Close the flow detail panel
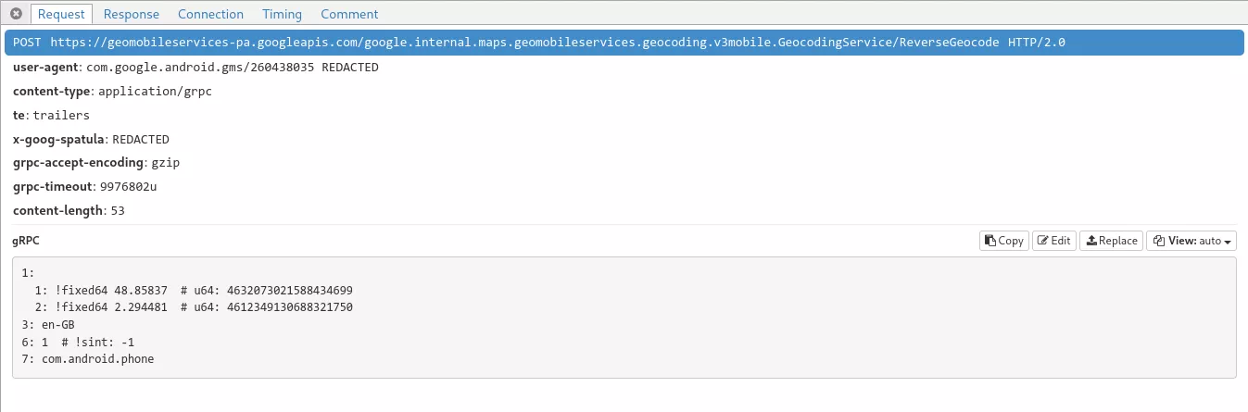This screenshot has height=412, width=1248. coord(16,14)
